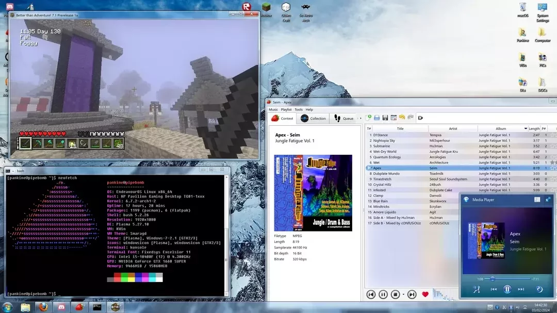Screen dimensions: 557x313
Task: Select the playing Apex row
Action: [461, 168]
